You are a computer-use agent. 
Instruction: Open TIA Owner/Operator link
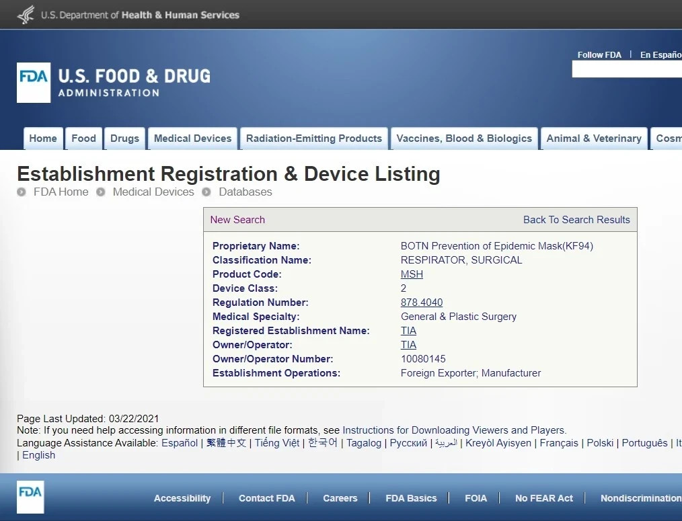408,345
